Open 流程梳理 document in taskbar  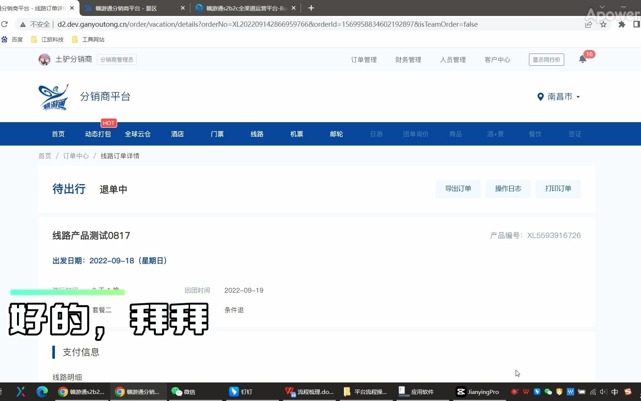(x=309, y=392)
